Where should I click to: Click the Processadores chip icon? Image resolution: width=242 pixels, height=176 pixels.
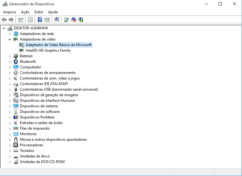coord(16,145)
